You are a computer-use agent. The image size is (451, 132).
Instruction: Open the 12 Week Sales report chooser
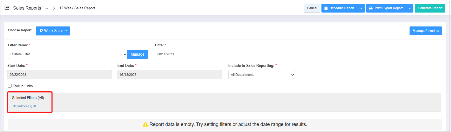[53, 31]
